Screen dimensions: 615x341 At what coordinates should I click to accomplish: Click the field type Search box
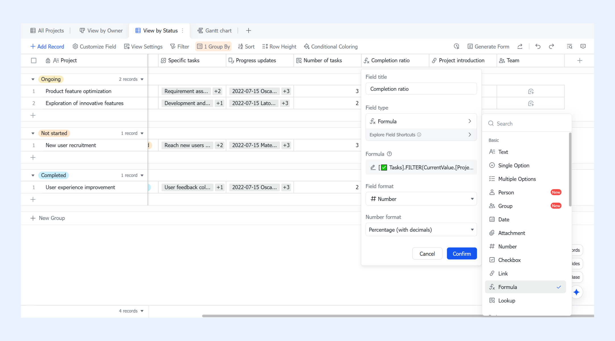(527, 123)
